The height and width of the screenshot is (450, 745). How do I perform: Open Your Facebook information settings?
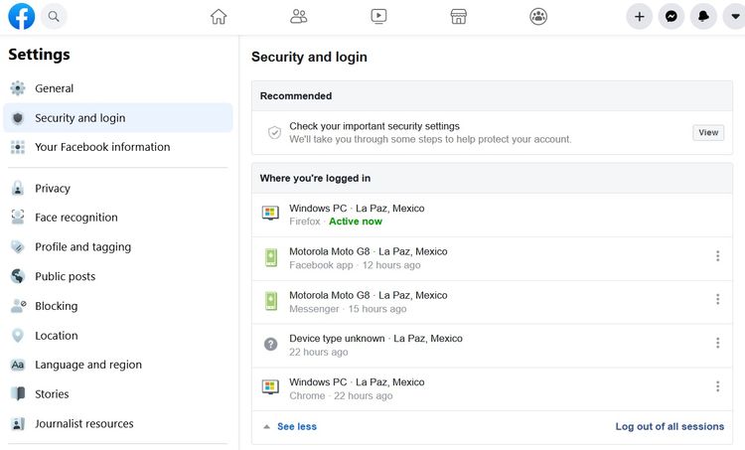(118, 147)
